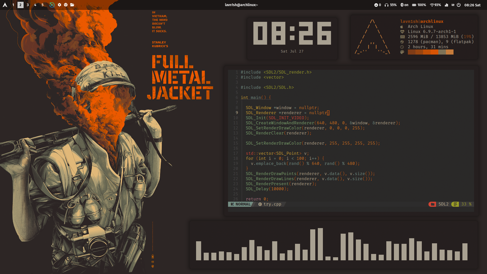487x274 pixels.
Task: Click the darkest brown palette swatch
Action: click(x=412, y=52)
